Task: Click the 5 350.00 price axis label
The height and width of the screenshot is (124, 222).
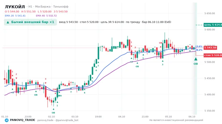Action: pos(210,111)
